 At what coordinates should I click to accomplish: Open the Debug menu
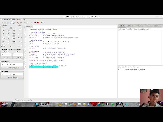(x=19, y=20)
